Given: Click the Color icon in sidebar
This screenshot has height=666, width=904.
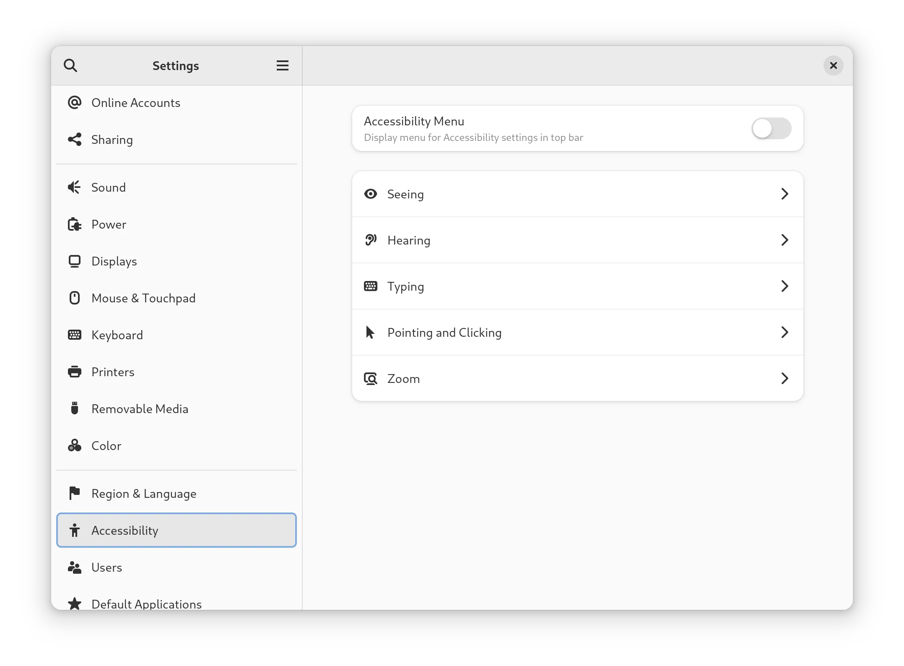Looking at the screenshot, I should coord(74,445).
